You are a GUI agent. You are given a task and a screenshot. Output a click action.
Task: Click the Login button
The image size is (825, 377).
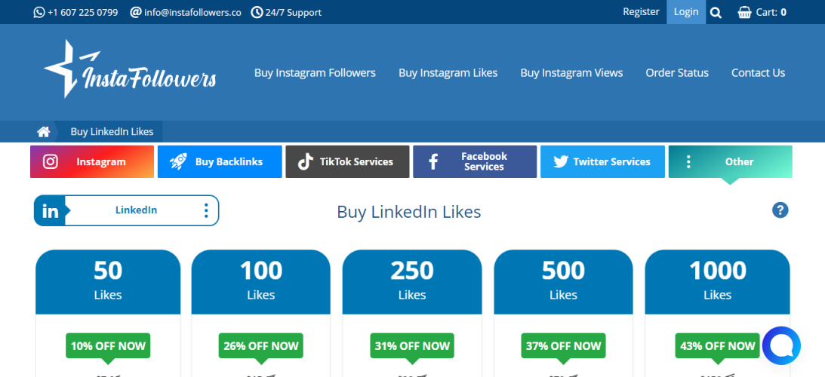point(686,12)
